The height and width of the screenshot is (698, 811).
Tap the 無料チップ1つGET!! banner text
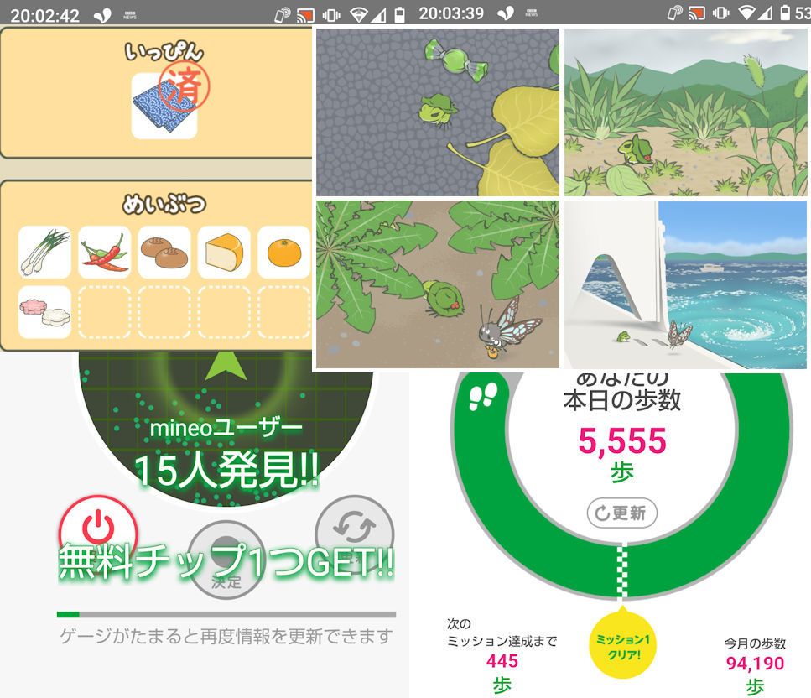tap(226, 561)
